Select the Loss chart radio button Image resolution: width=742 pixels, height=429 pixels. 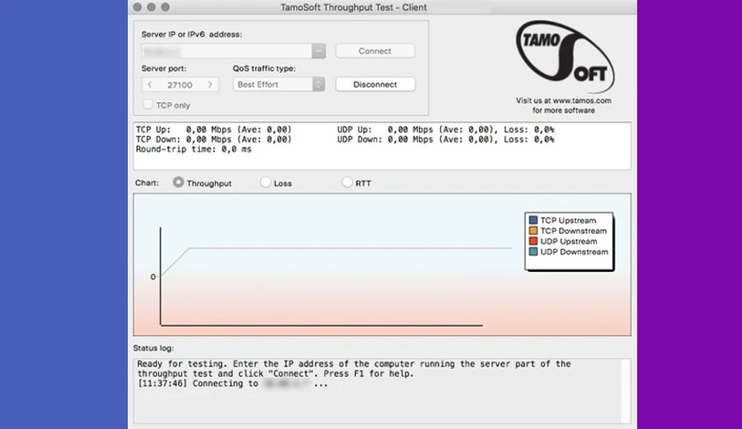(x=265, y=182)
